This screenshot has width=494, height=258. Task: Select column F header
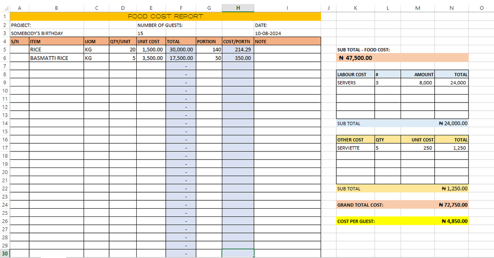point(181,8)
